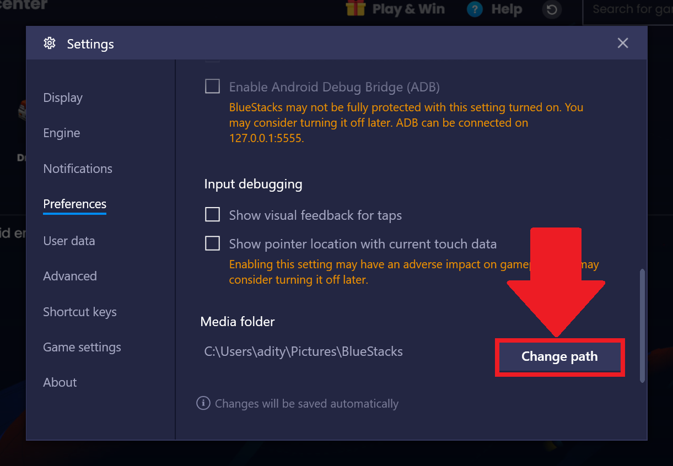
Task: Go to the Notifications section
Action: (78, 169)
